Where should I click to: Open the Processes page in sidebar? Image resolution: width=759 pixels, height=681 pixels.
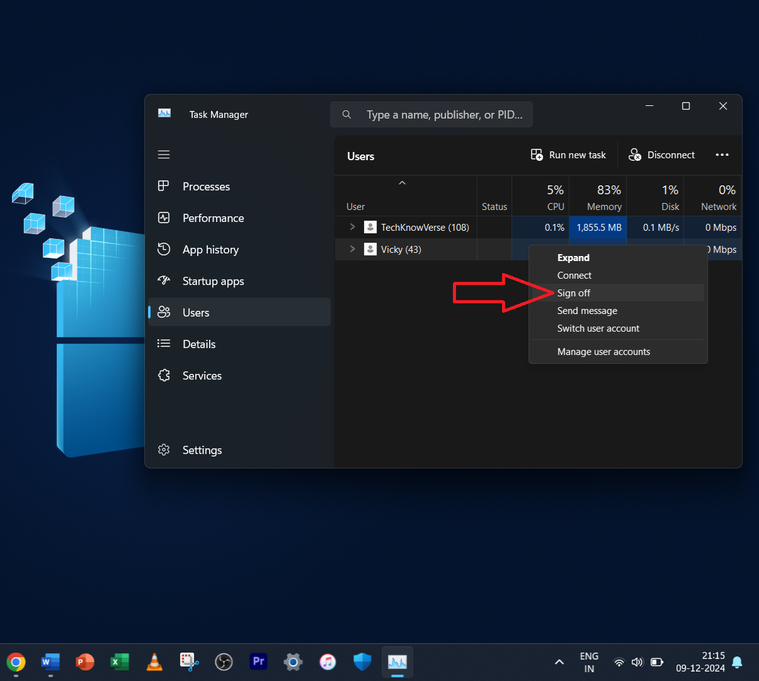pos(206,187)
